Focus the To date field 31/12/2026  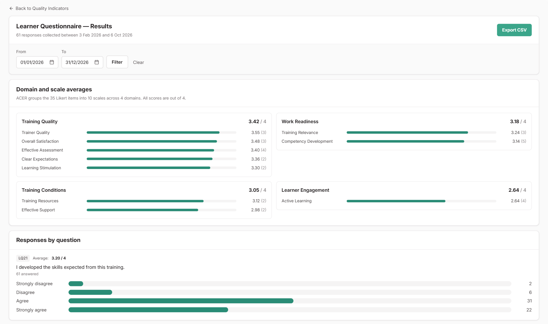click(x=82, y=62)
